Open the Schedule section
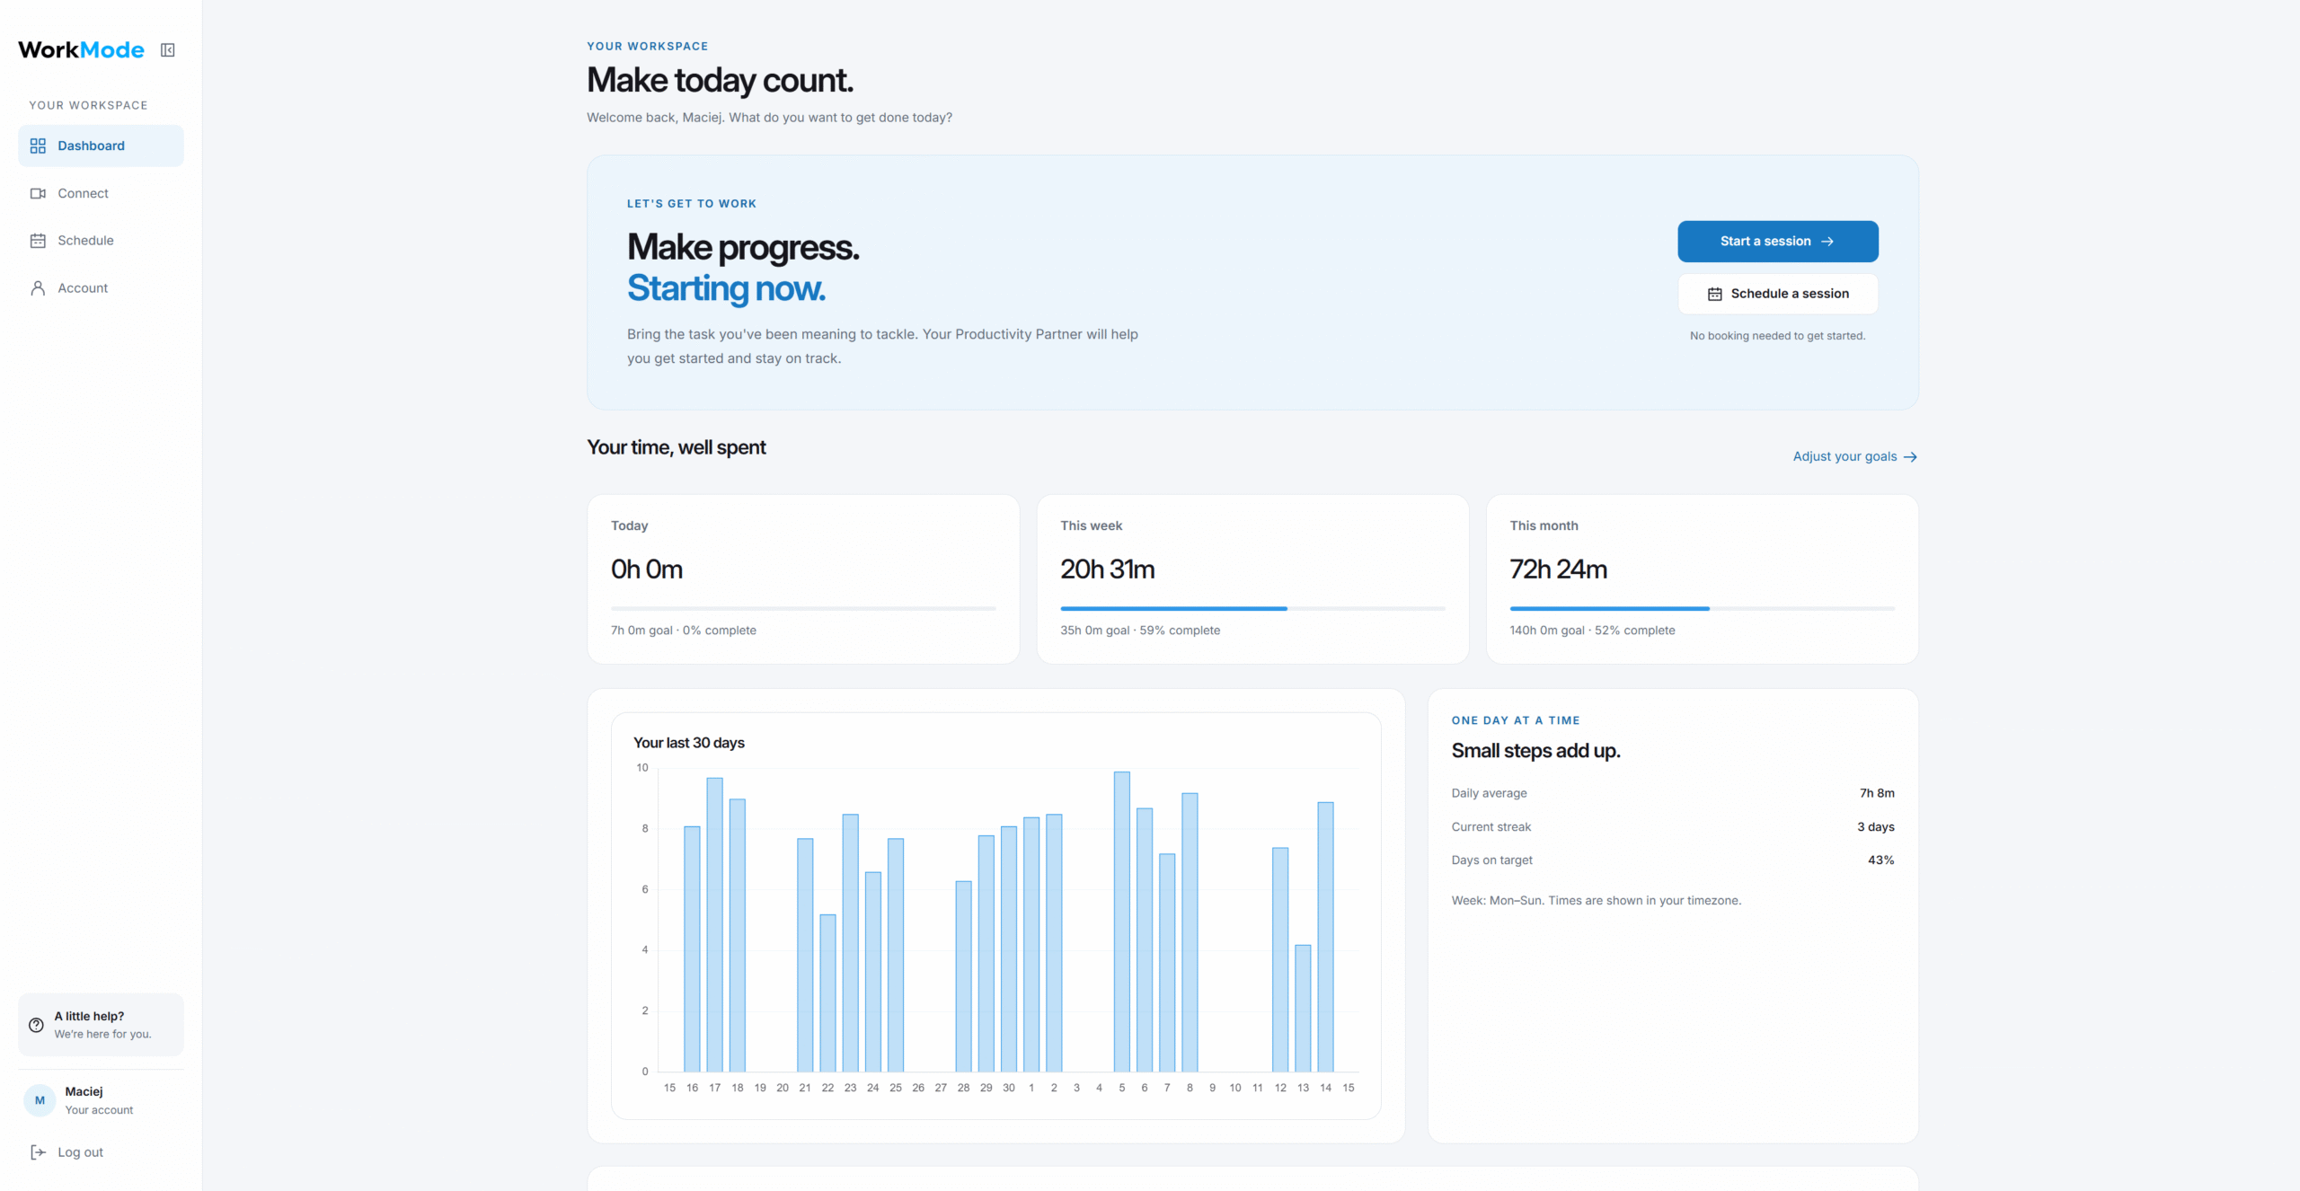The image size is (2300, 1191). [x=101, y=241]
